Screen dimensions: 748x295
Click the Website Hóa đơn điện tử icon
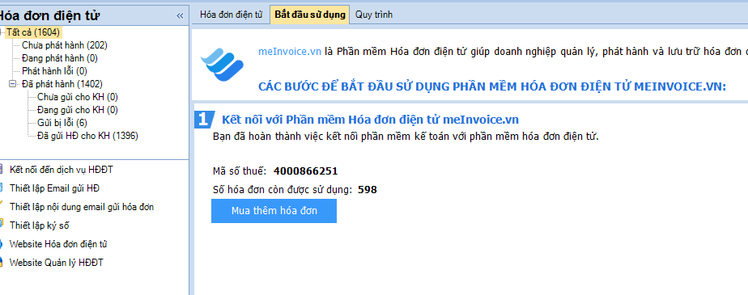pos(2,243)
